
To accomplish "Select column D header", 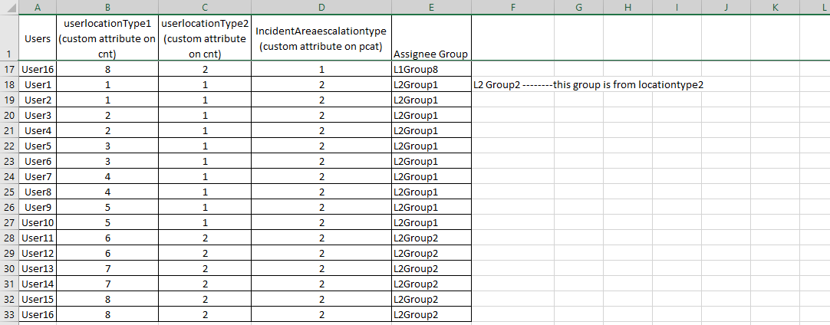I will click(x=321, y=7).
